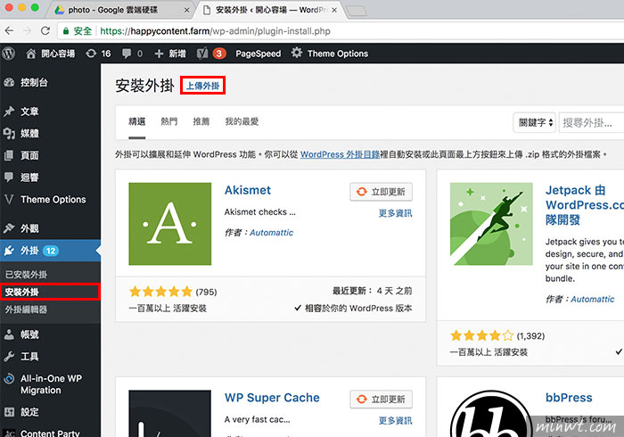This screenshot has width=624, height=437.
Task: Open the Yoast SEO icon in admin bar
Action: [202, 54]
